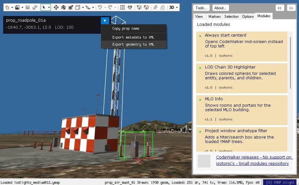
Task: Click the Save floppy disk icon
Action: click(28, 7)
